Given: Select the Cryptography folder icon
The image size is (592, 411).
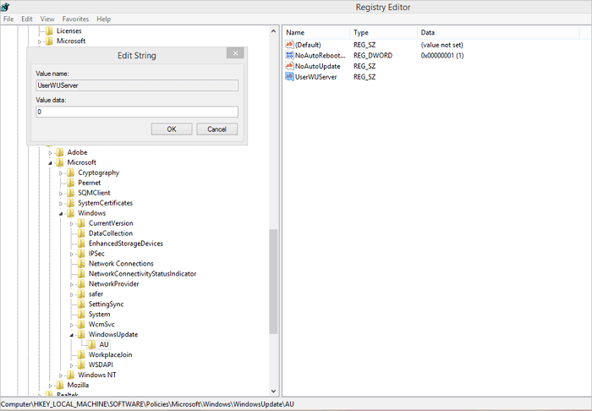Looking at the screenshot, I should pos(71,173).
